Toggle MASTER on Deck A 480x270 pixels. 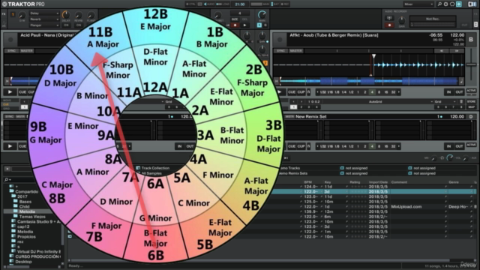pos(27,51)
